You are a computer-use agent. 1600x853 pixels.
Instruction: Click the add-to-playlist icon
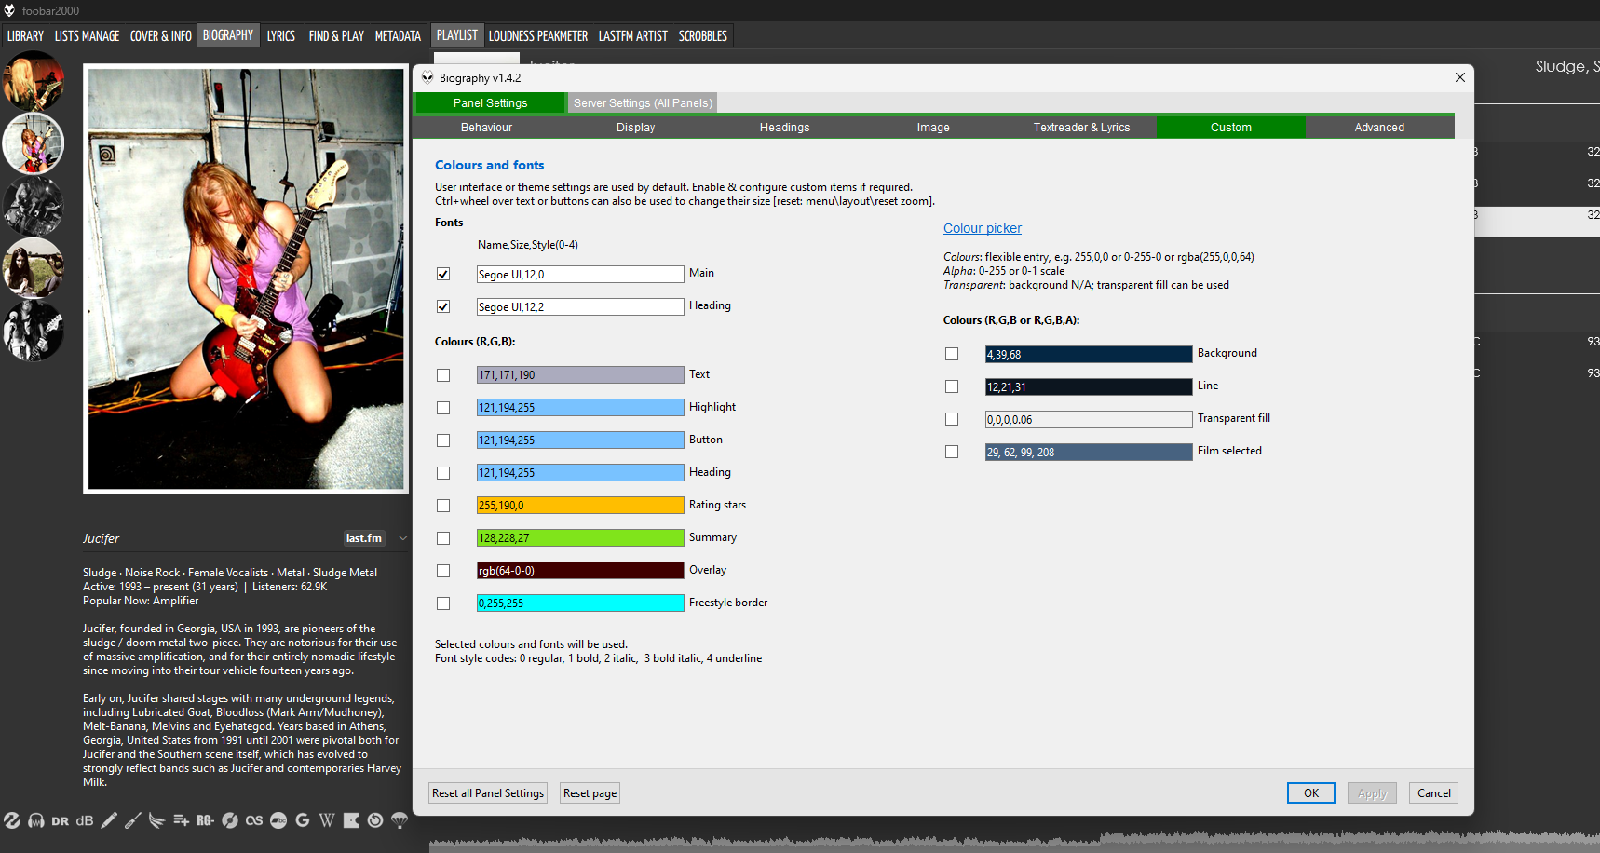point(181,820)
